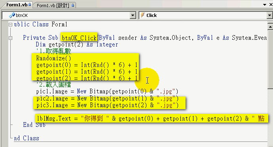Click the scrollbar up arrow

(270, 27)
